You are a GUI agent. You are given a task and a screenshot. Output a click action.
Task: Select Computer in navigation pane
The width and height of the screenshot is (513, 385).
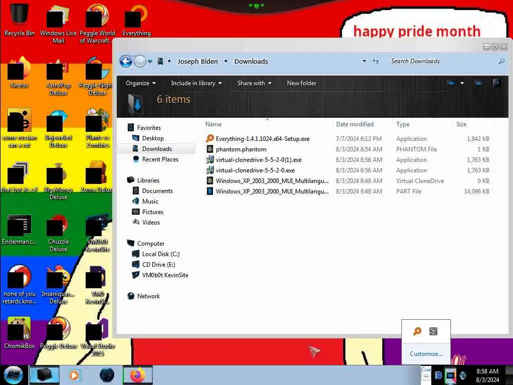tap(150, 243)
